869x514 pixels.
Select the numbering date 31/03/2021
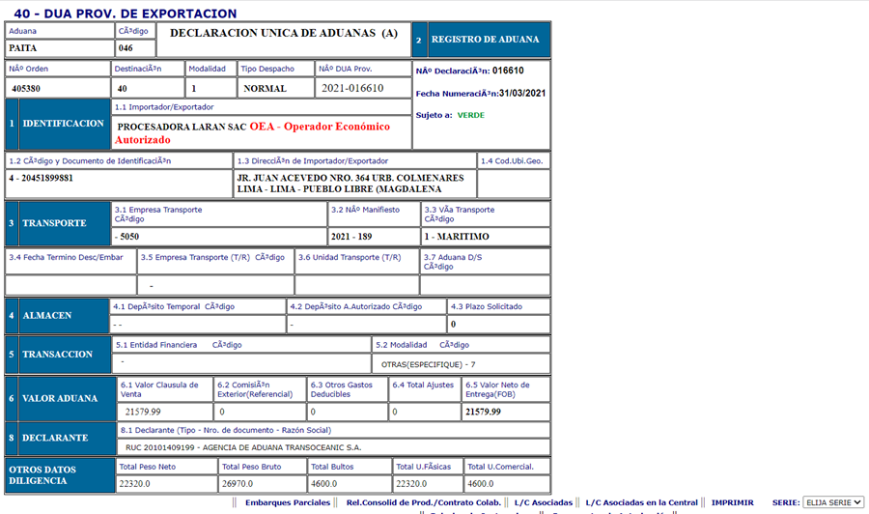coord(522,93)
